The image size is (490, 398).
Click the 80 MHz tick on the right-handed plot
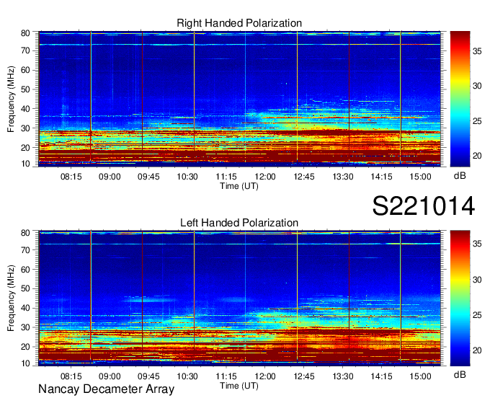(25, 33)
